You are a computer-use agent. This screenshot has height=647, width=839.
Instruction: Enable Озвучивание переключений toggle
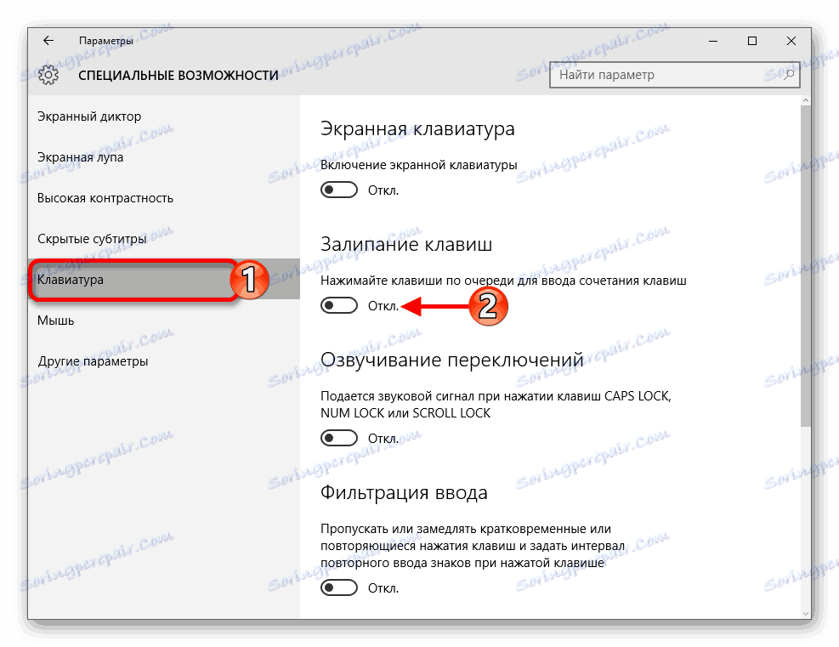339,438
